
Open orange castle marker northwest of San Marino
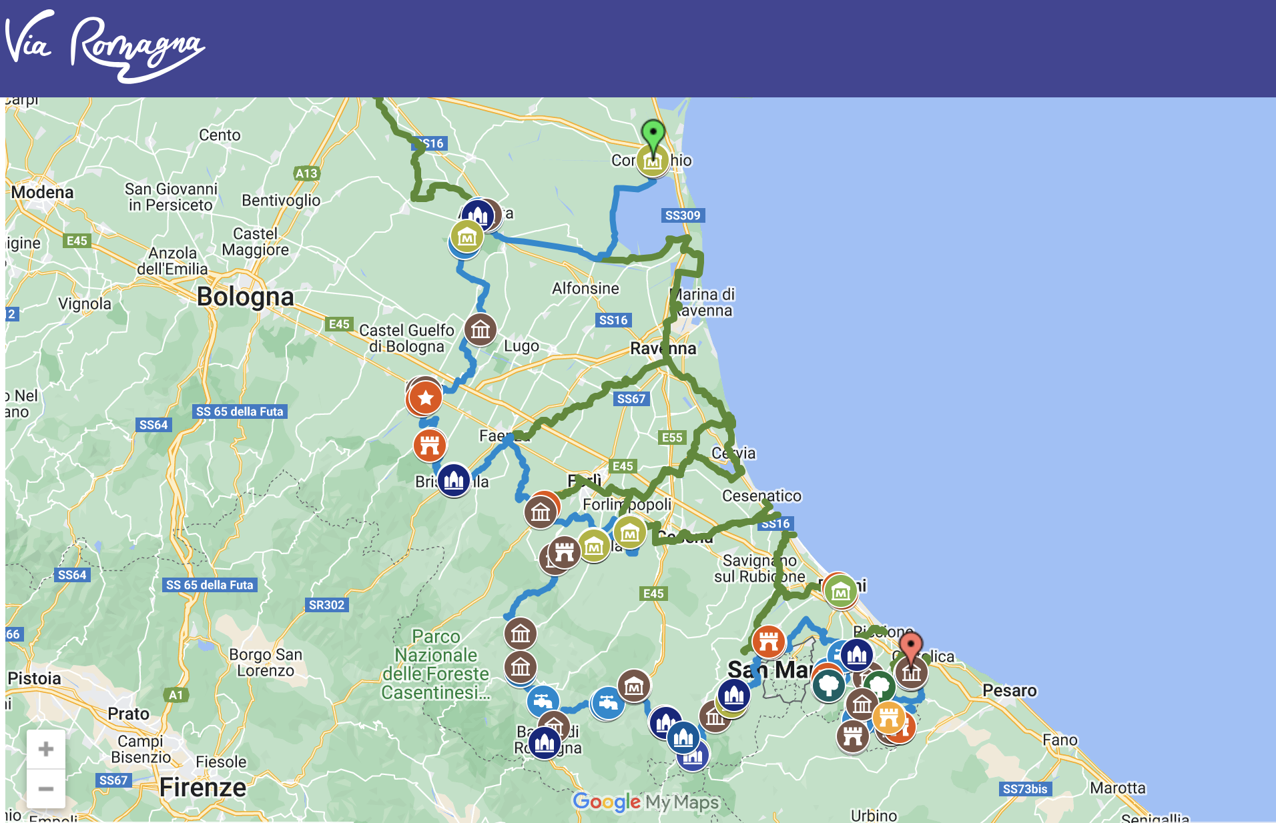(x=768, y=642)
